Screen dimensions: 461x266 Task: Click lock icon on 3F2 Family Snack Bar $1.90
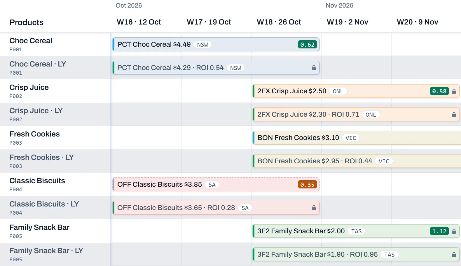tap(454, 254)
